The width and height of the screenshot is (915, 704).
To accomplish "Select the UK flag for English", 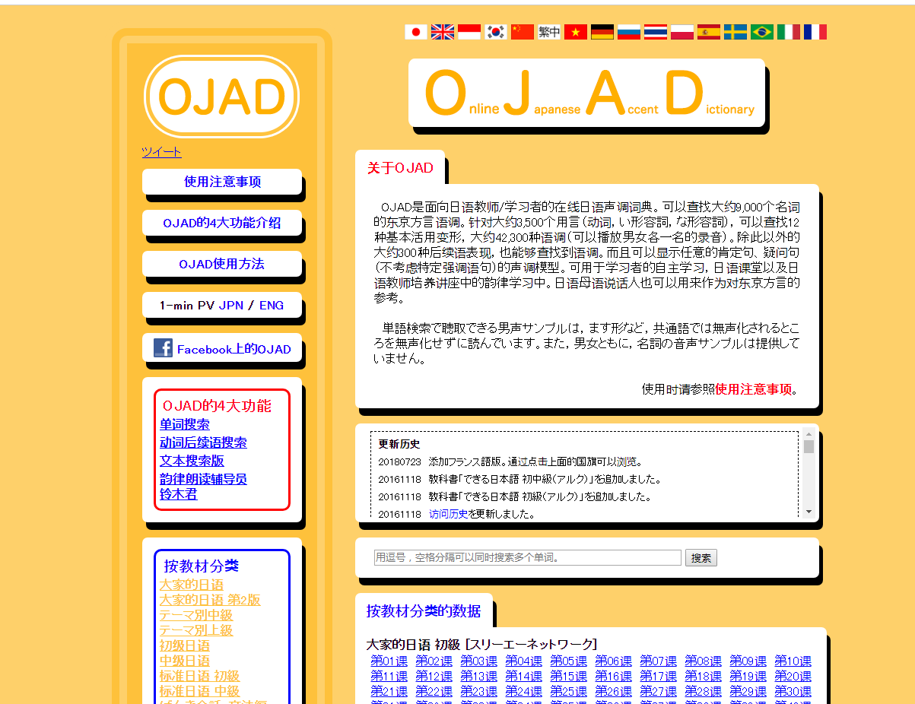I will [443, 32].
